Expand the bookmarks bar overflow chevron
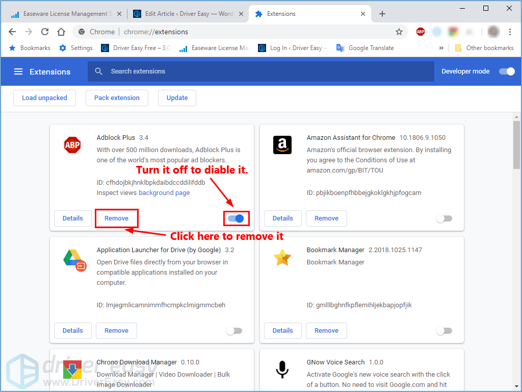 pos(441,48)
